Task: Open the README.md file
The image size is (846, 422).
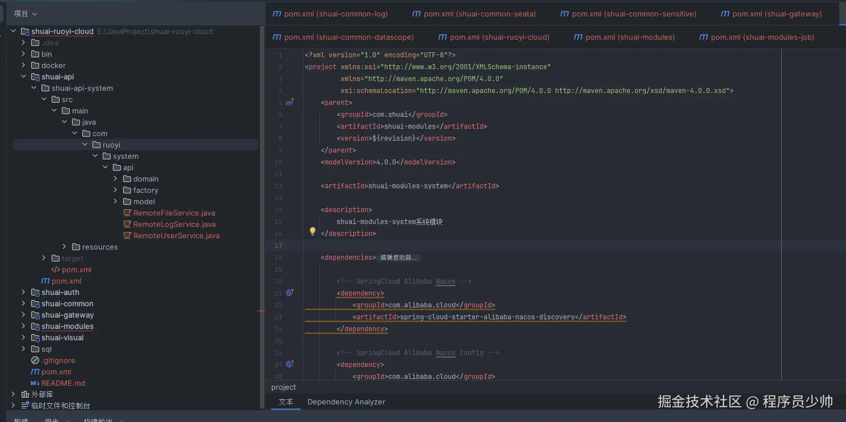Action: pyautogui.click(x=63, y=383)
